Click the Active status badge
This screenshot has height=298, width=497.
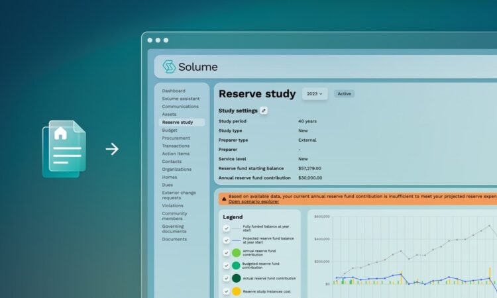[x=344, y=94]
